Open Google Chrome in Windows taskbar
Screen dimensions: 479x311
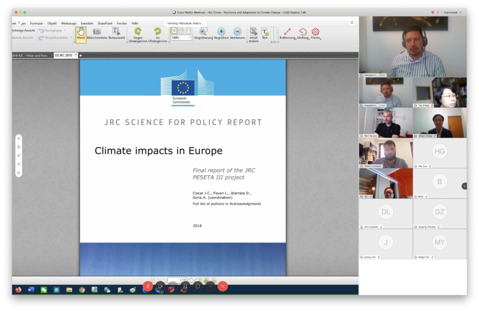[x=82, y=290]
